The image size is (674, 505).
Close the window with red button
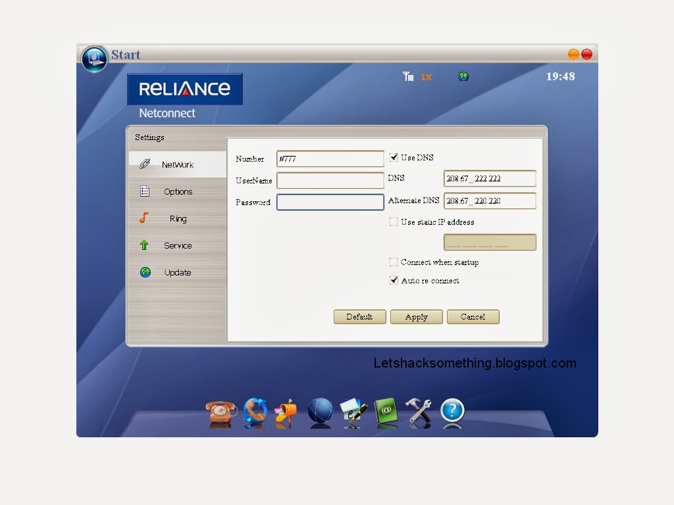586,54
